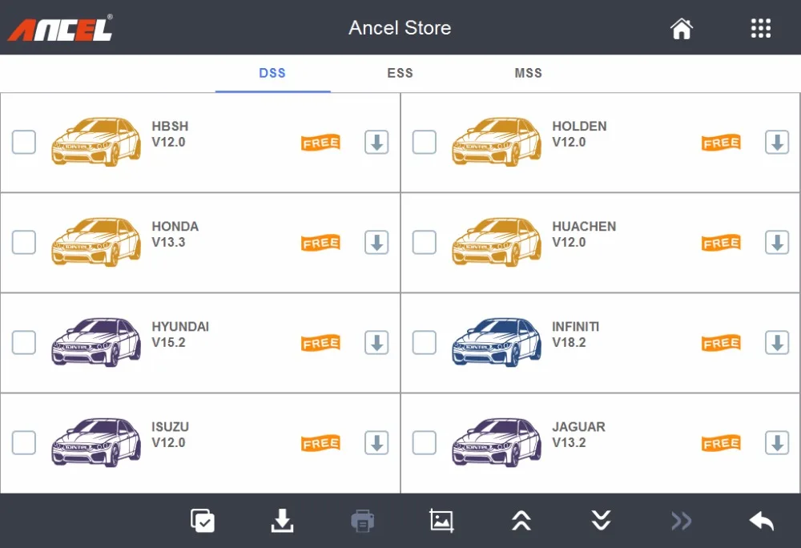
Task: Select the JAGUAR V13.2 checkbox
Action: point(425,442)
